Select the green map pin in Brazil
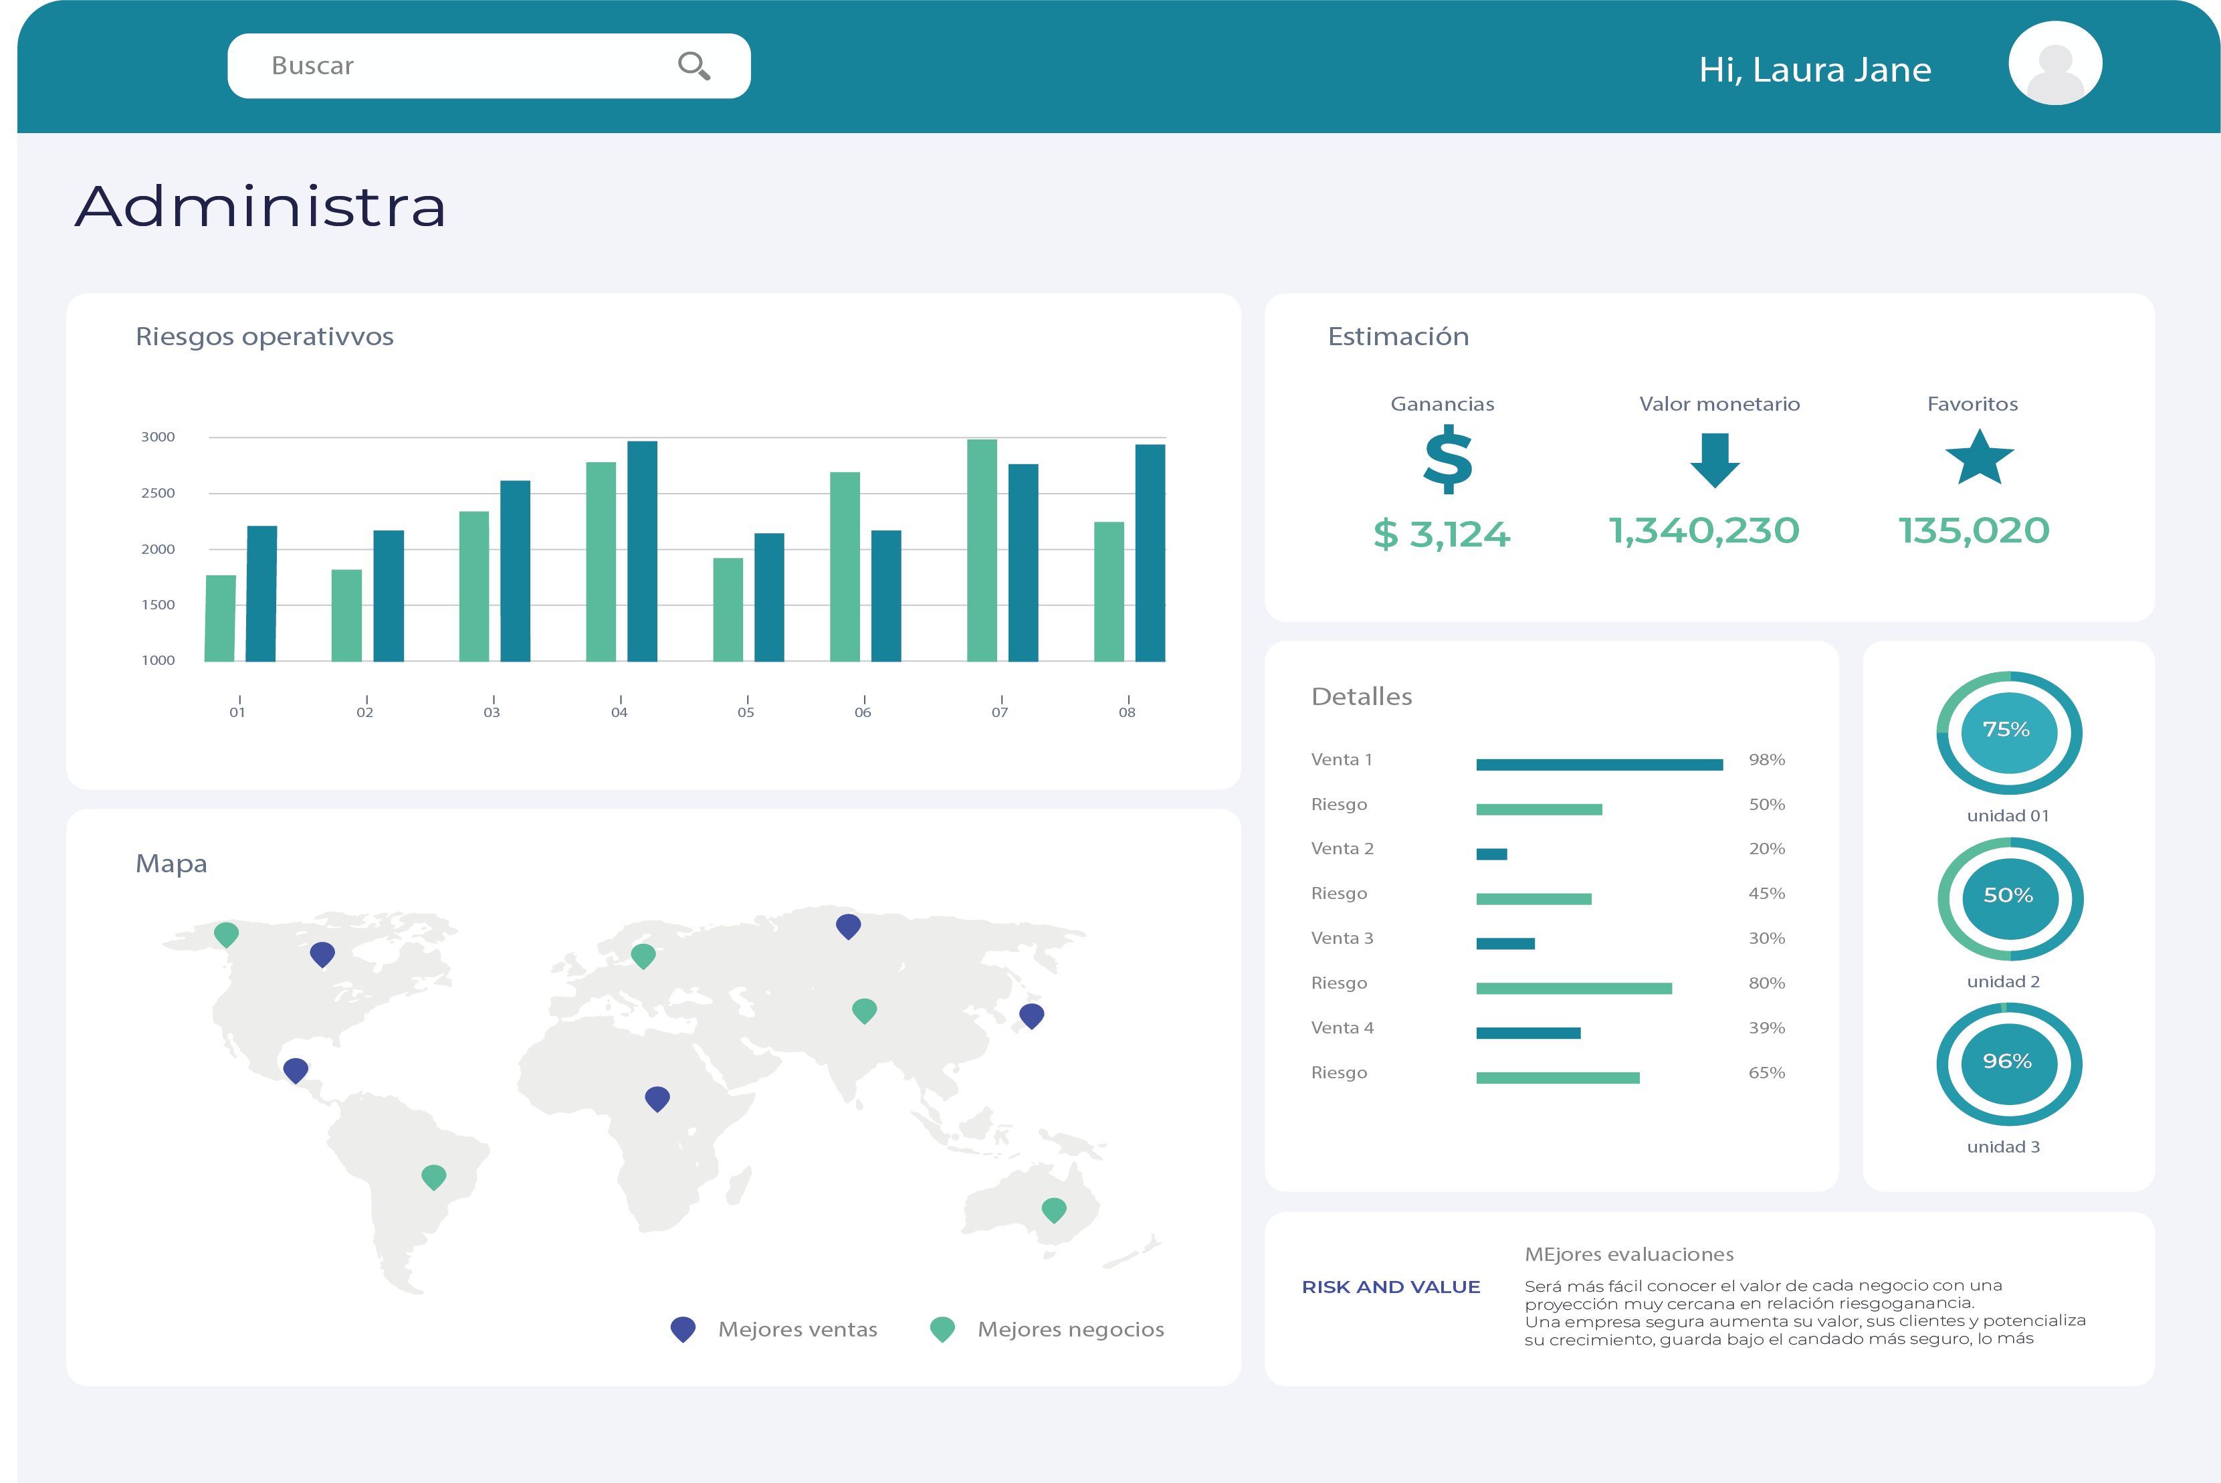The image size is (2221, 1483). point(433,1175)
